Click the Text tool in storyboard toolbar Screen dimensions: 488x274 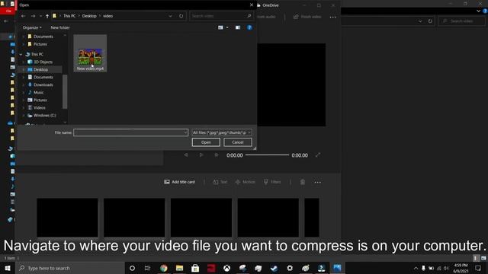tap(220, 182)
